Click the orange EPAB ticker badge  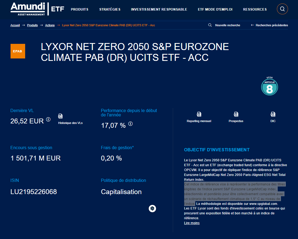(18, 51)
